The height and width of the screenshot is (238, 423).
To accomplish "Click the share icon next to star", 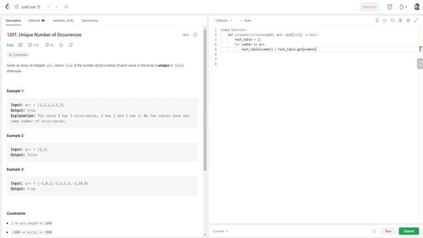I will pyautogui.click(x=71, y=45).
